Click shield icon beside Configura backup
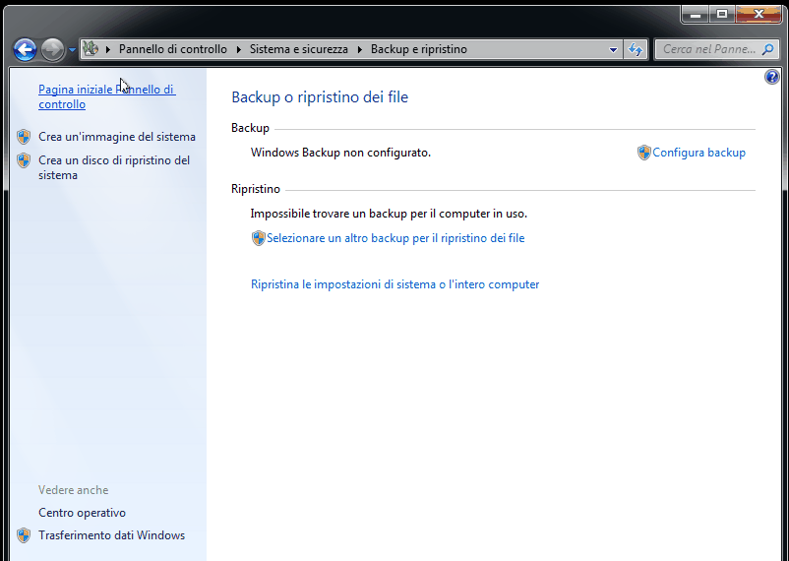This screenshot has width=789, height=561. pyautogui.click(x=644, y=153)
